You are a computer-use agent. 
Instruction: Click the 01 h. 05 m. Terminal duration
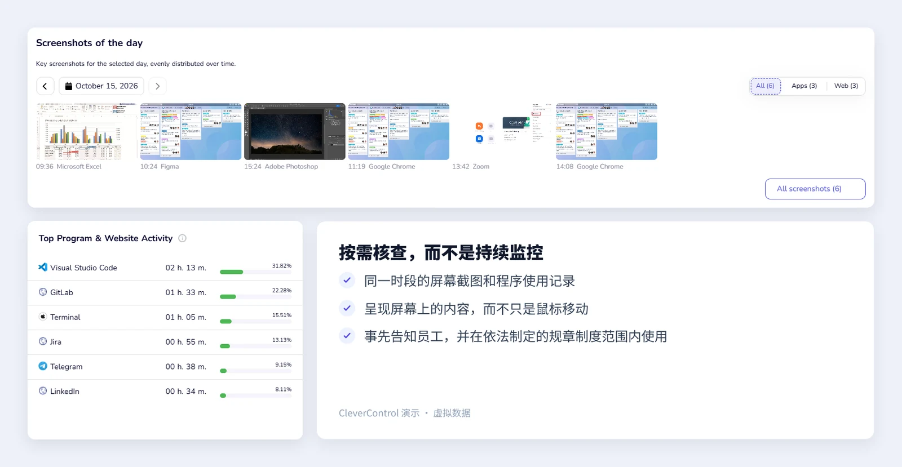186,317
